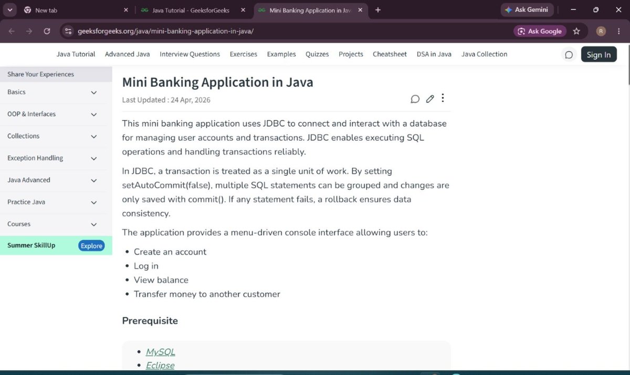The image size is (630, 375).
Task: Reload the page with refresh icon
Action: click(x=47, y=31)
